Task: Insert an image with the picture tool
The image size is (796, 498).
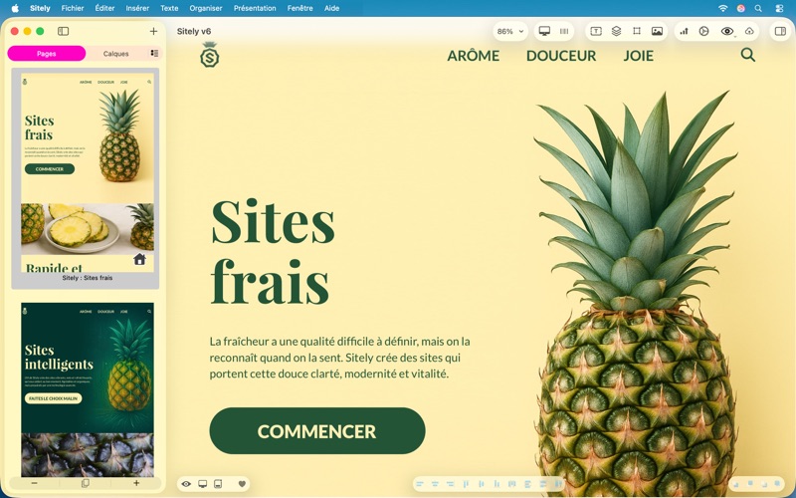Action: coord(657,31)
